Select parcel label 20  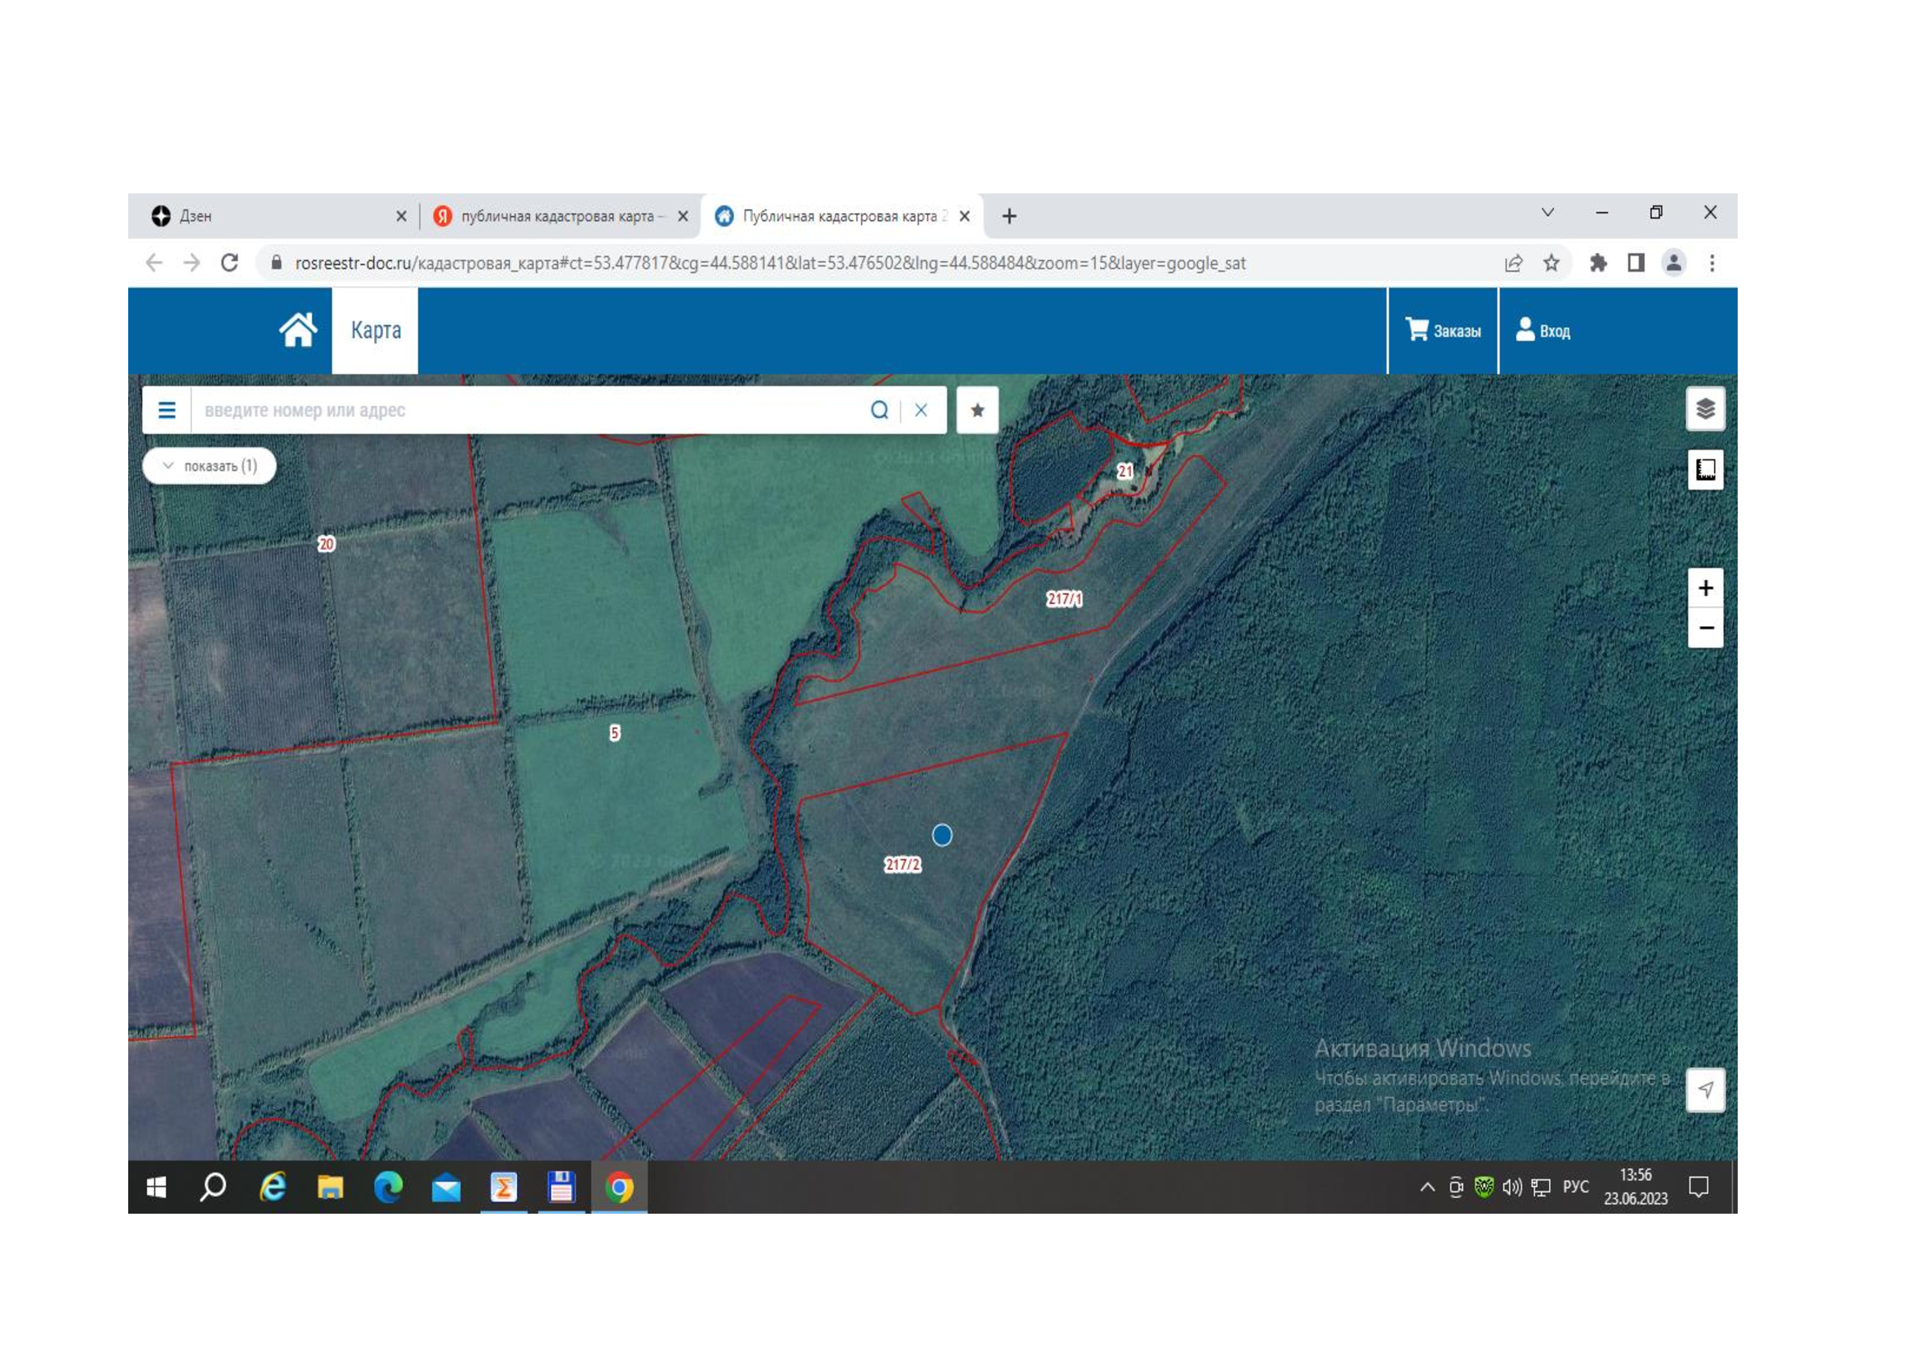tap(326, 544)
